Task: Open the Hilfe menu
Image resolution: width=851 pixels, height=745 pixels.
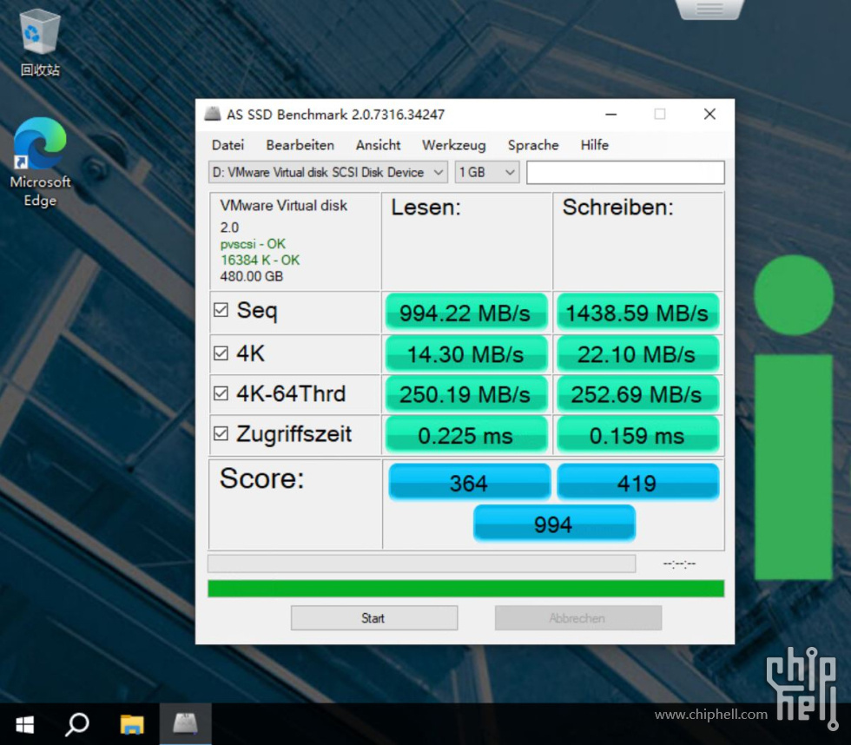Action: [594, 145]
